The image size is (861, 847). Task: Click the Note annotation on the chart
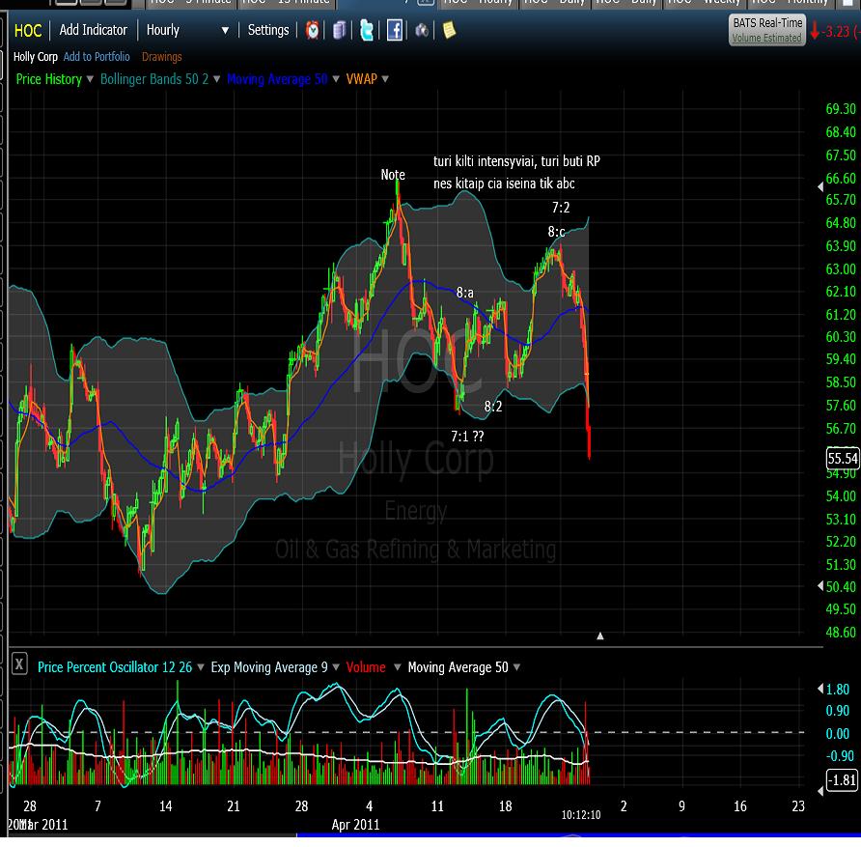pos(393,175)
